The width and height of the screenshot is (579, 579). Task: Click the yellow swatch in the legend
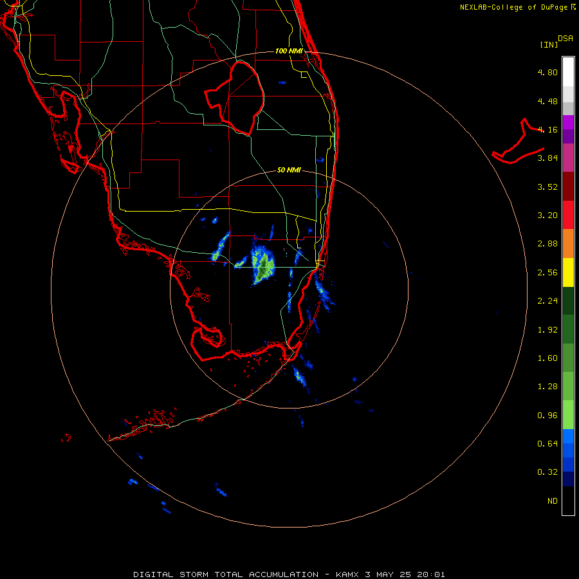(x=568, y=272)
